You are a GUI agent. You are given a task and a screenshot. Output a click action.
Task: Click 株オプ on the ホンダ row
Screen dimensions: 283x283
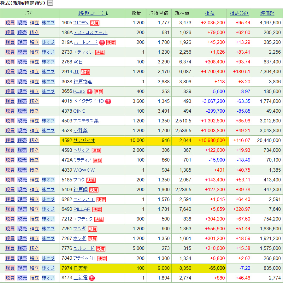click(48, 239)
